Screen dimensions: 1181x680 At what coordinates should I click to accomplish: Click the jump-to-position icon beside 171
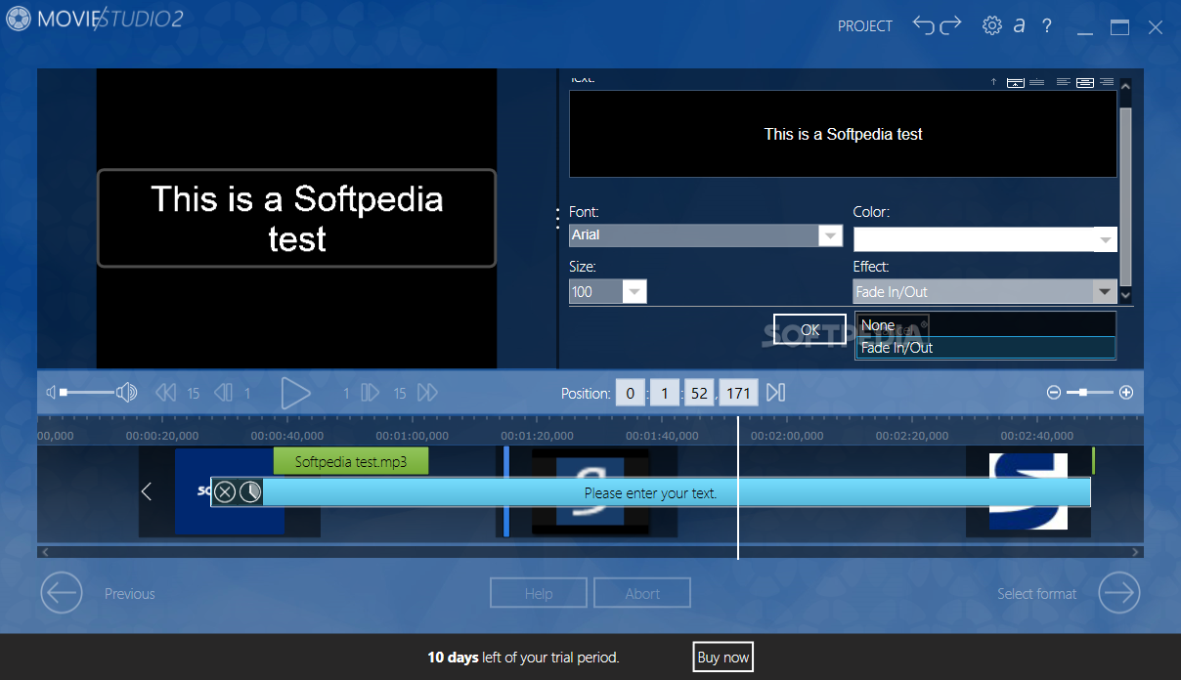coord(775,393)
